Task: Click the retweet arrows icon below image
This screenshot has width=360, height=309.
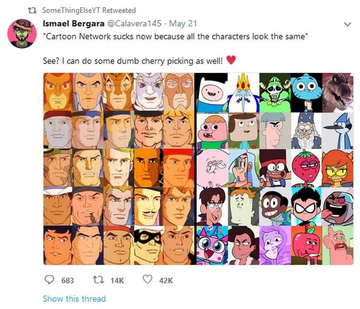Action: tap(98, 280)
